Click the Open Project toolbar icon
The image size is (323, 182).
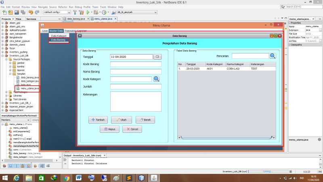click(x=17, y=13)
